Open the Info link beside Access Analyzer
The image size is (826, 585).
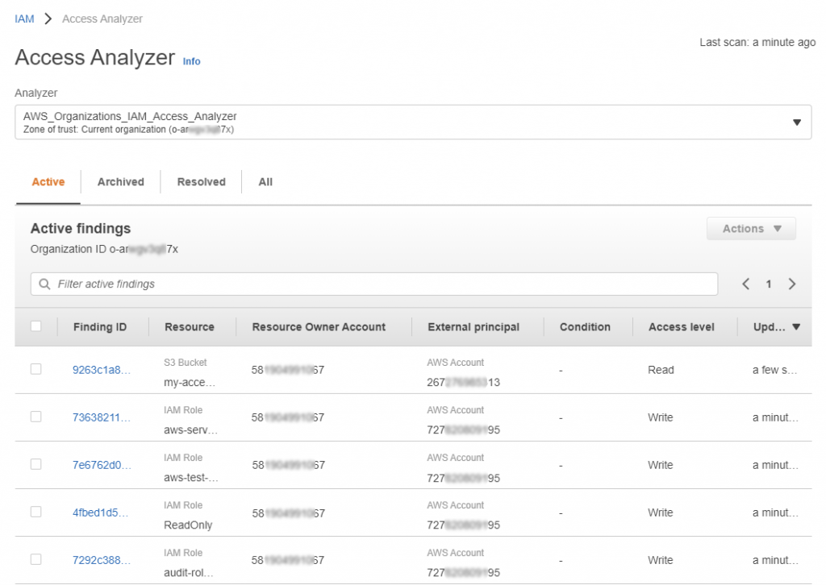(191, 61)
